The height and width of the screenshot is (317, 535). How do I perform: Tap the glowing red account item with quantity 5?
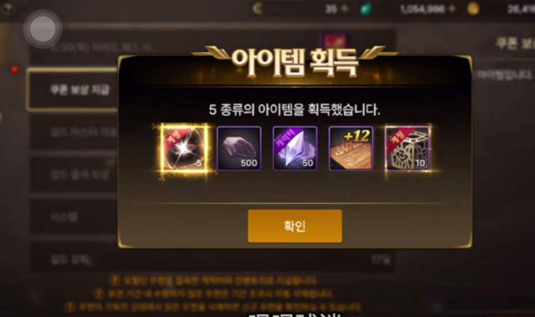[183, 148]
